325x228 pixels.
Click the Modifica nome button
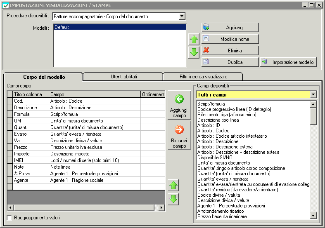click(230, 39)
